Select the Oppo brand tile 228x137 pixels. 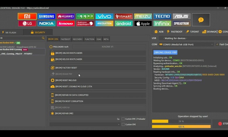(x=85, y=16)
